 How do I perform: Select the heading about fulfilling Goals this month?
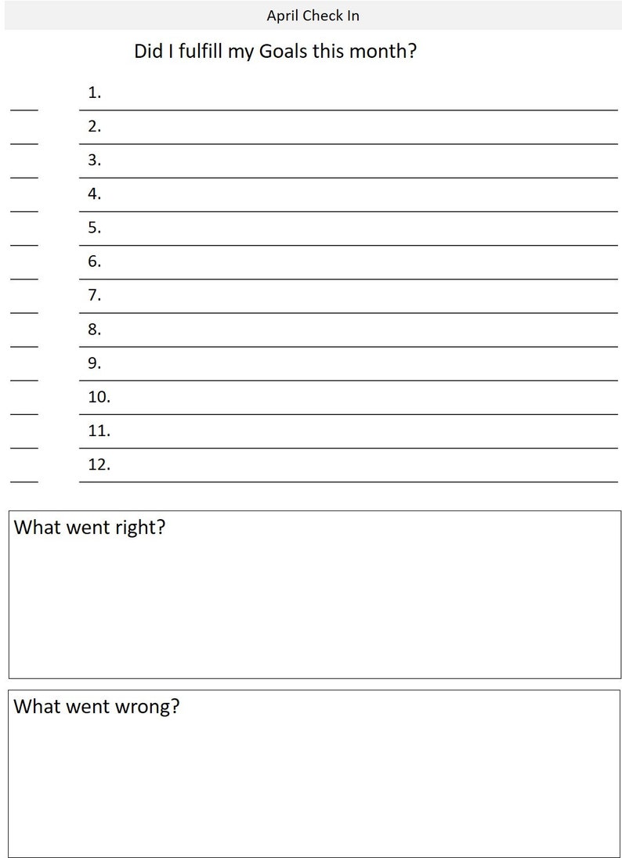click(x=276, y=52)
